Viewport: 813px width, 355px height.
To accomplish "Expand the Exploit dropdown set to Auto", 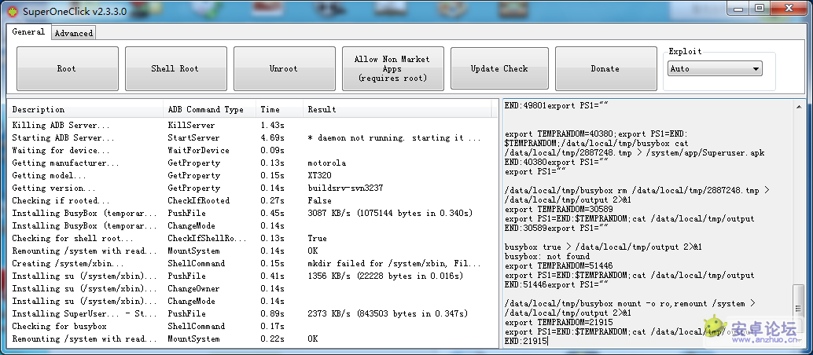I will [x=715, y=69].
